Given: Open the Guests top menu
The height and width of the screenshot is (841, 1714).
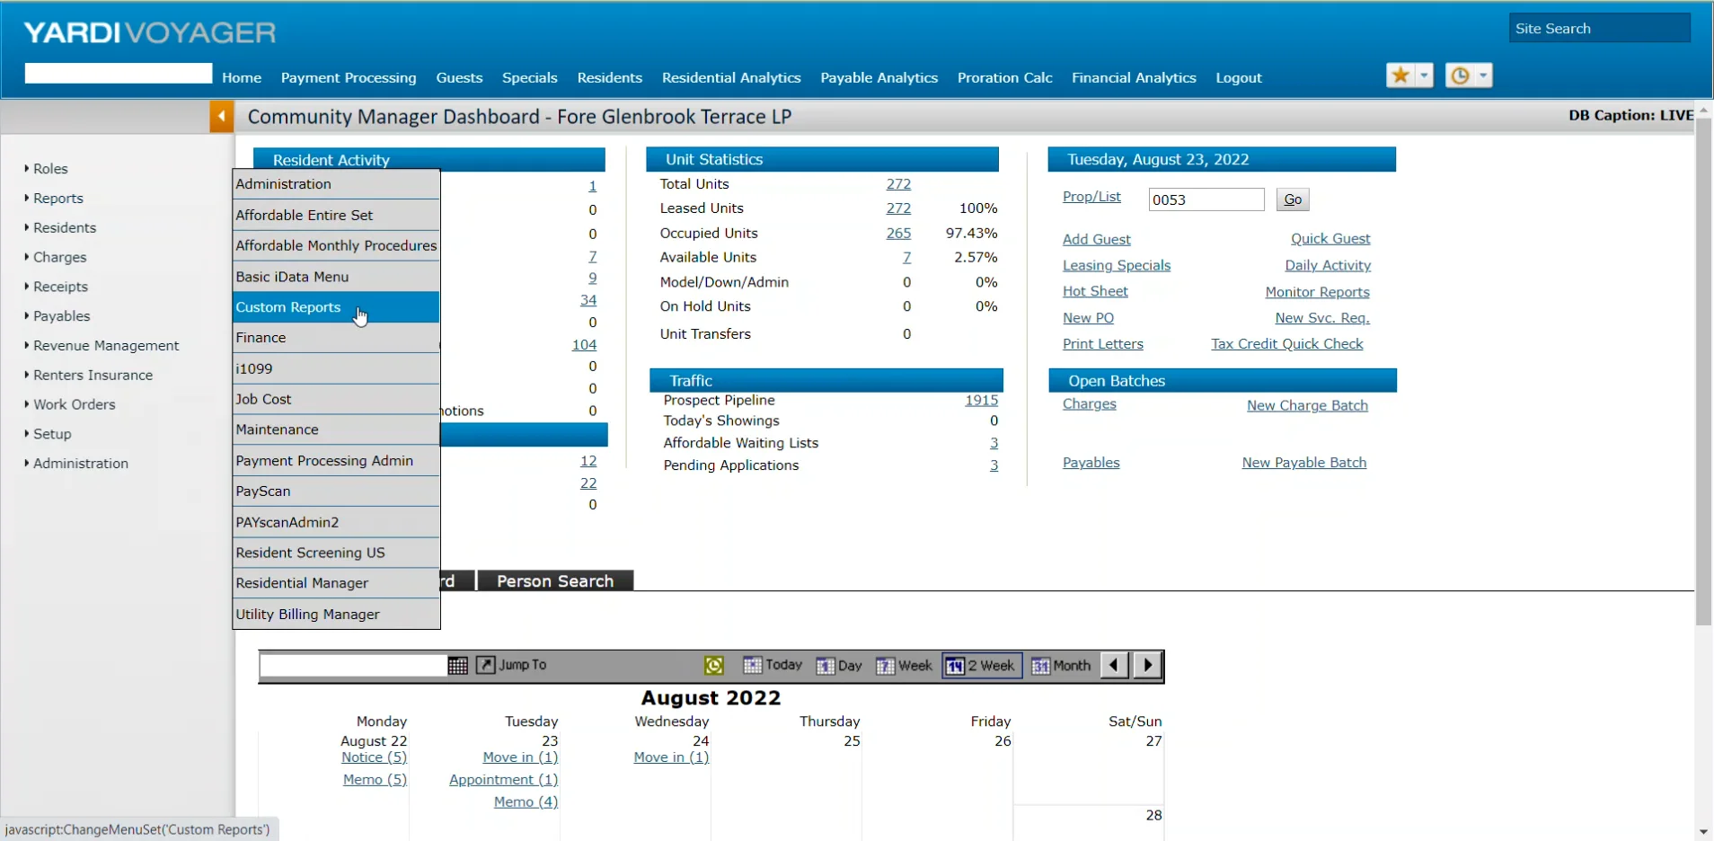Looking at the screenshot, I should coord(459,78).
